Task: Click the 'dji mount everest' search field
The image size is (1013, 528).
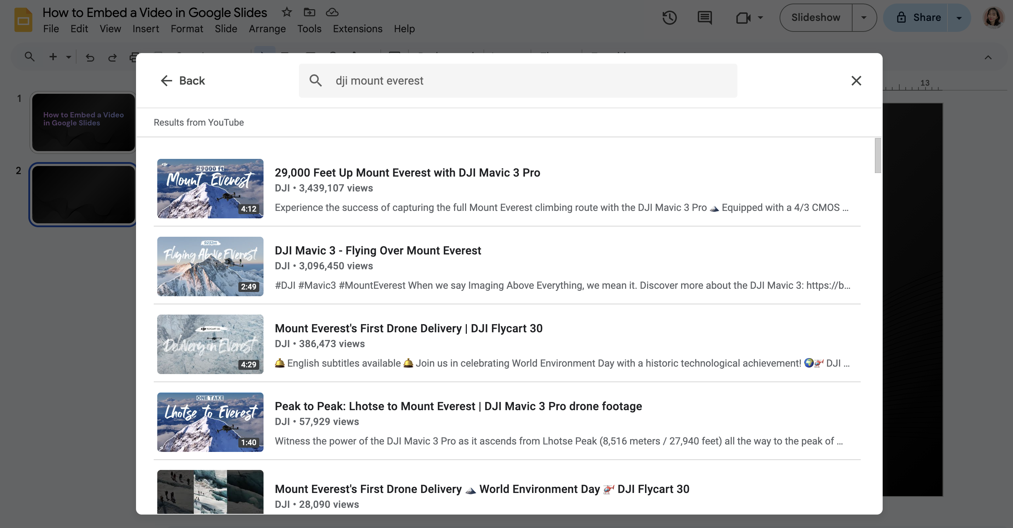Action: pos(517,81)
